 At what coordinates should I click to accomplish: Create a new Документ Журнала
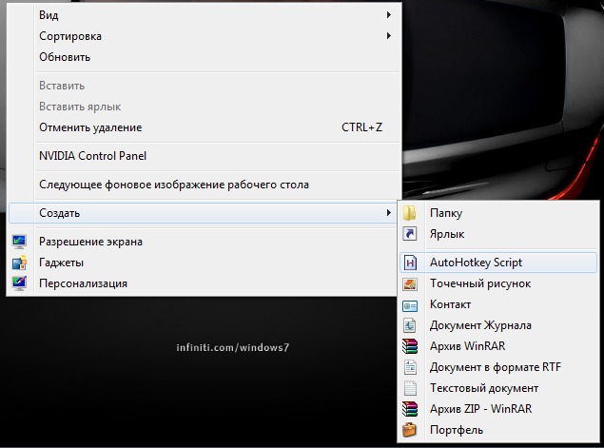pos(498,325)
